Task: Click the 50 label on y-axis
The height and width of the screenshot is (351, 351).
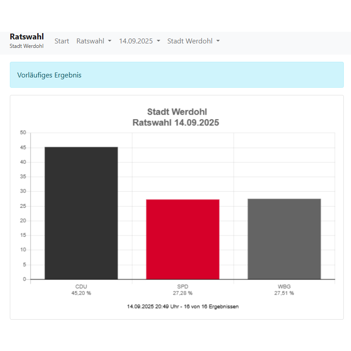Action: coord(23,133)
